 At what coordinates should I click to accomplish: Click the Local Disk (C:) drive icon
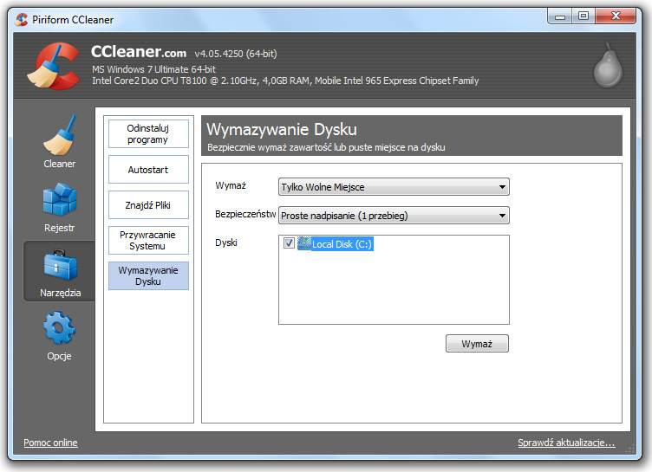click(x=304, y=243)
